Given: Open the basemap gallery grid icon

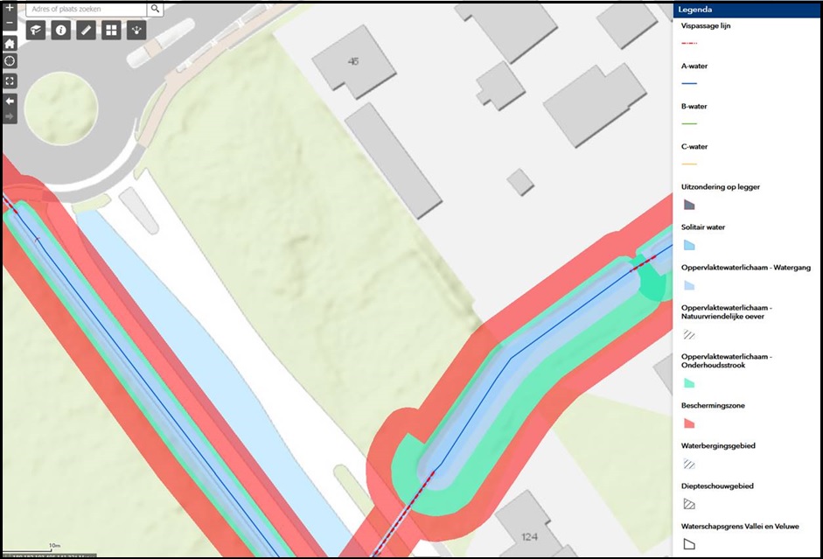Looking at the screenshot, I should click(111, 30).
